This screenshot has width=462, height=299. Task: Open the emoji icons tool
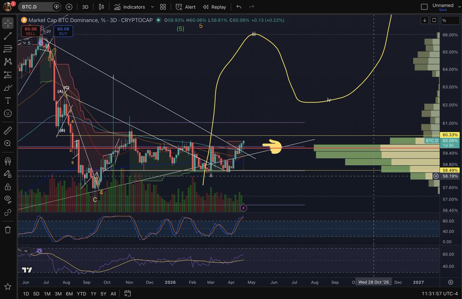(x=8, y=114)
